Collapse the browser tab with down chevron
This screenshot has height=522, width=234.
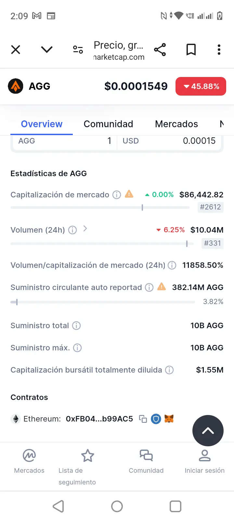coord(47,50)
